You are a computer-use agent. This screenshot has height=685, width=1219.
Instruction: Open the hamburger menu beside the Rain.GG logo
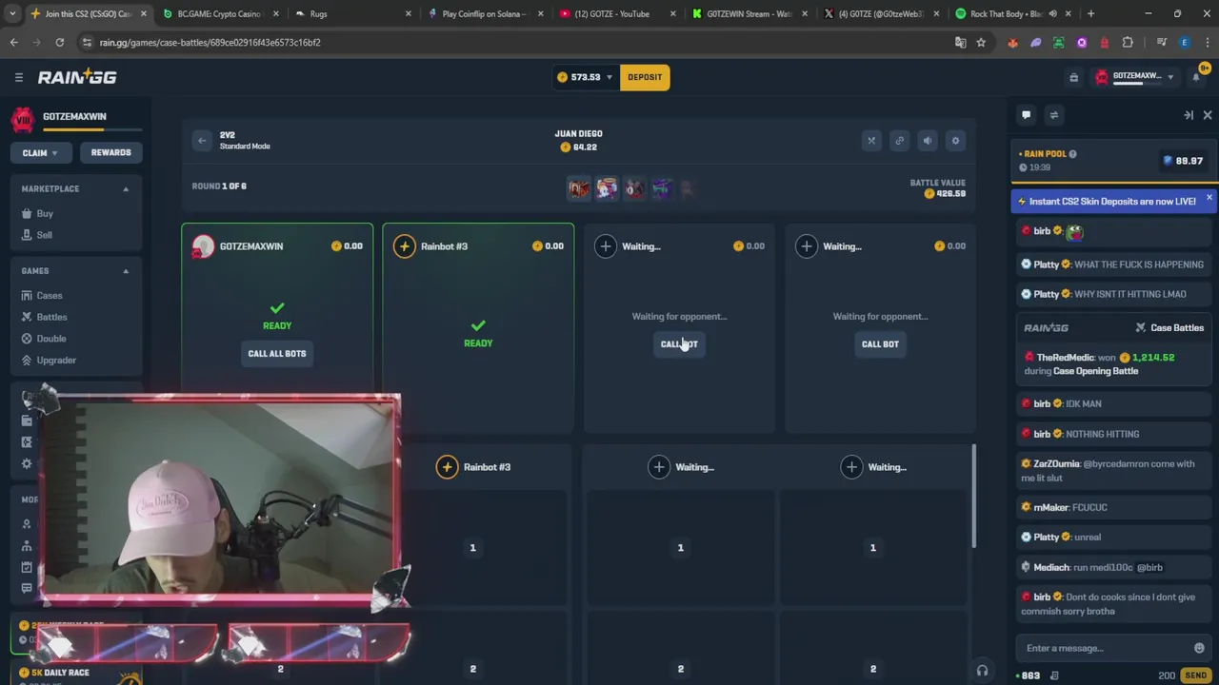(x=18, y=77)
